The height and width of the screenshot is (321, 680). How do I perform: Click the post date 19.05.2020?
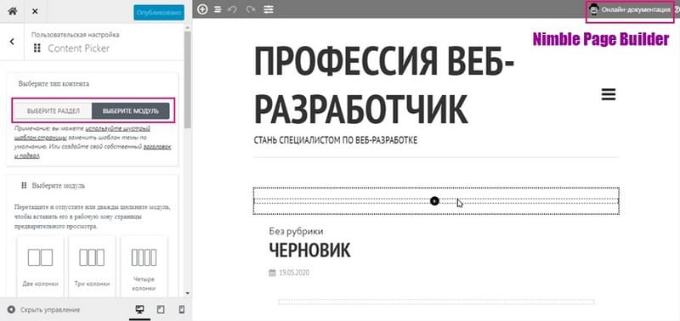click(294, 273)
